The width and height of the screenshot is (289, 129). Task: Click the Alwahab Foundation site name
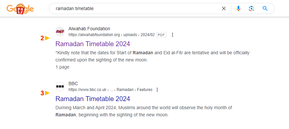pyautogui.click(x=89, y=29)
